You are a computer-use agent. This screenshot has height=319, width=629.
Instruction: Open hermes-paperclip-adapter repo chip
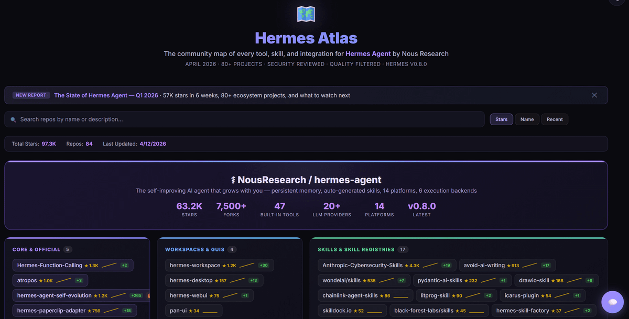click(x=74, y=311)
